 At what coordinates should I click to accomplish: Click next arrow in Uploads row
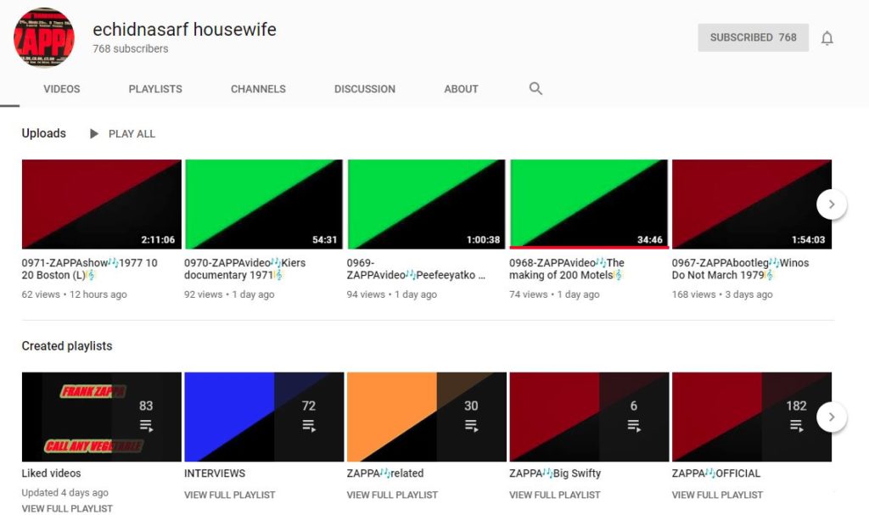pyautogui.click(x=832, y=204)
